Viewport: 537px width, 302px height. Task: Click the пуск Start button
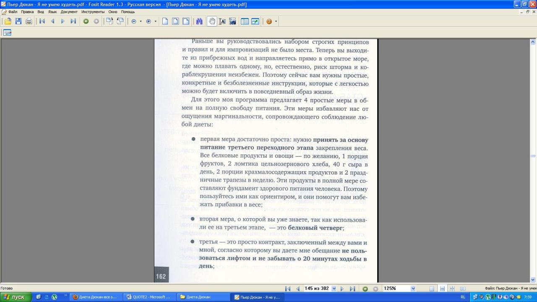coord(16,297)
